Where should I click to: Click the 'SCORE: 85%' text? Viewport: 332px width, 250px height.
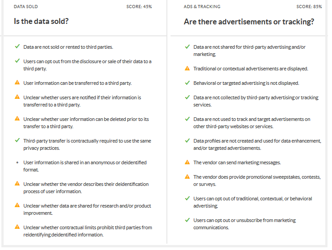click(309, 7)
